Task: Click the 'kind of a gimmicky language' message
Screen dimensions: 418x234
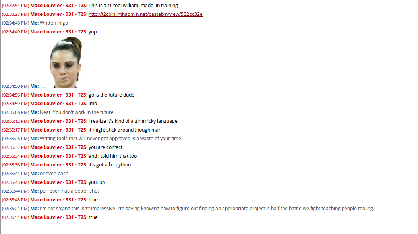Action: click(x=133, y=121)
